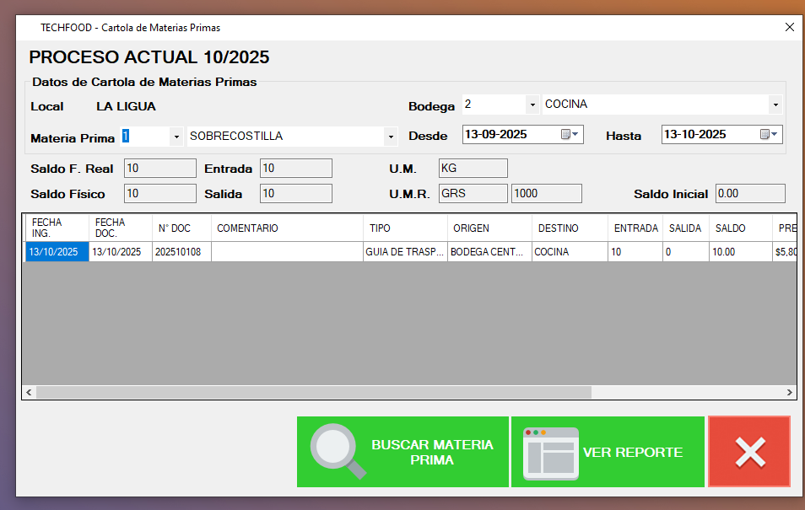Click the N° DOC column header
The width and height of the screenshot is (805, 510).
pos(181,228)
